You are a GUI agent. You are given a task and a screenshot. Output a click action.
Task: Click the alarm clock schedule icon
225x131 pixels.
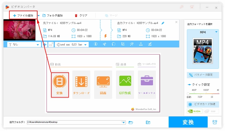(x=215, y=122)
